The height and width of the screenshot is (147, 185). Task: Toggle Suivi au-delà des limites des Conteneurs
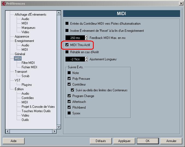pos(72,90)
